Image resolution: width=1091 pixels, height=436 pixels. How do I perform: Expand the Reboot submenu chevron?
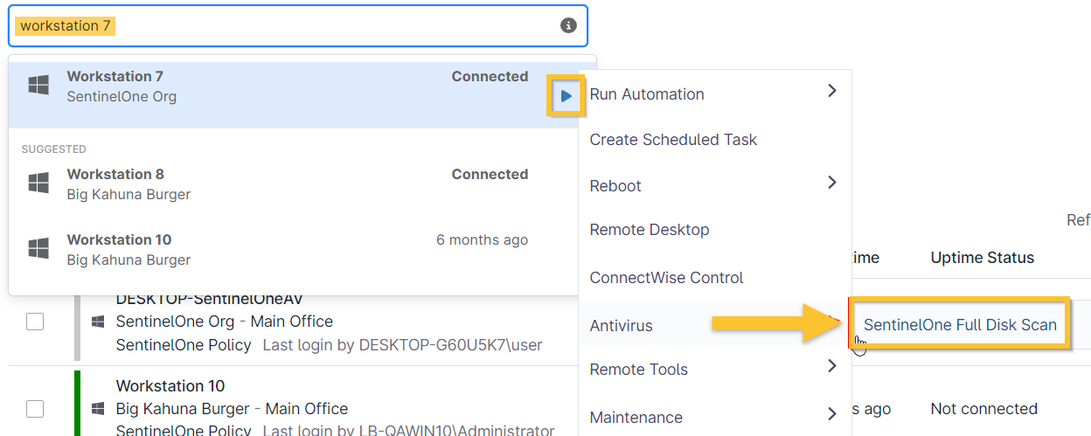(831, 183)
